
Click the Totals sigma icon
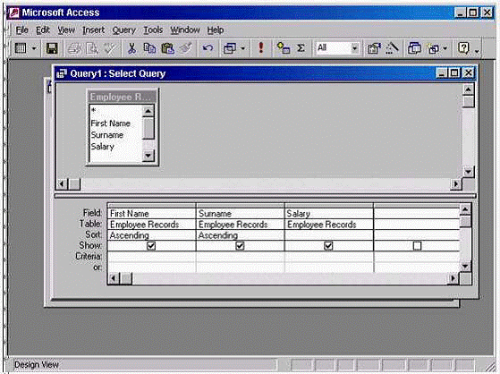301,48
